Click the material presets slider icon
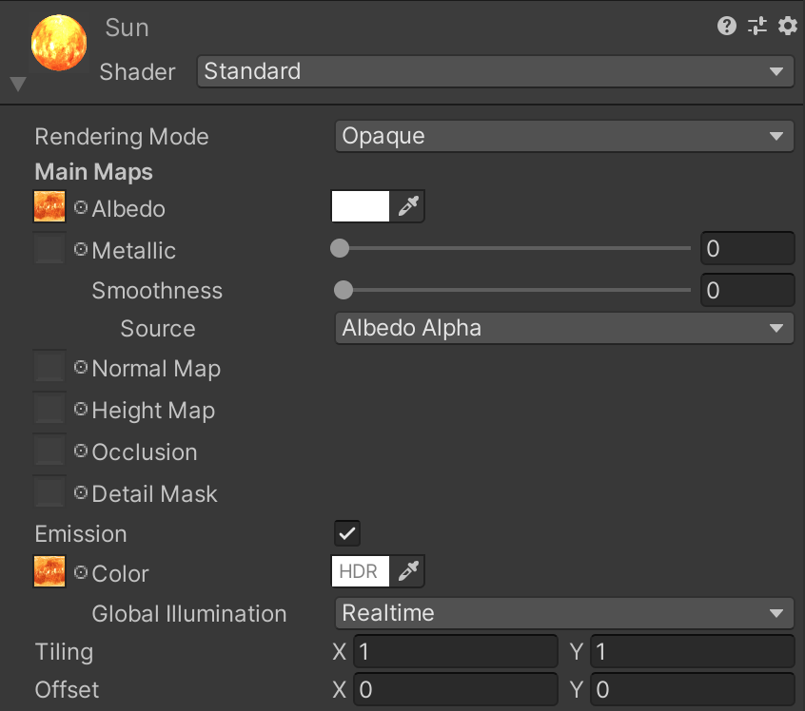 pos(757,27)
